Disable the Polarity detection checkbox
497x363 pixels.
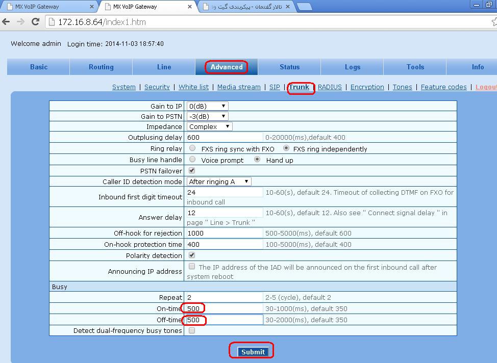click(192, 255)
